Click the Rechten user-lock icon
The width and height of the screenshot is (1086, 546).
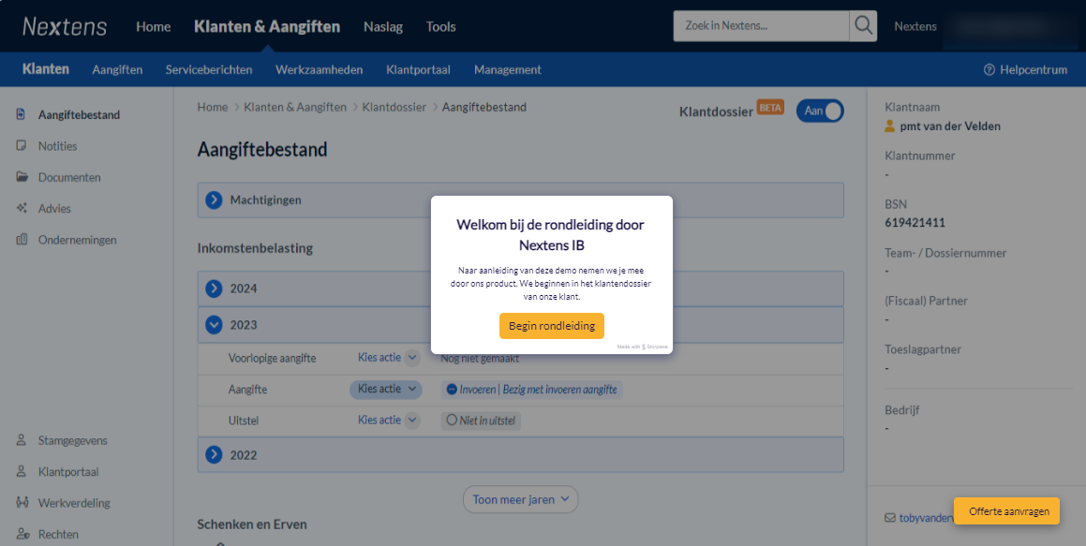pos(22,534)
